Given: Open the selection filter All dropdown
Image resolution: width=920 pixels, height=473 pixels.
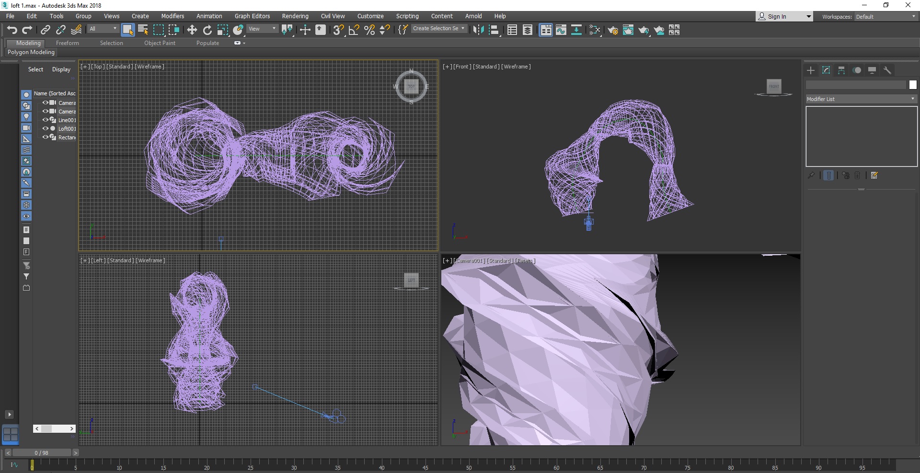Looking at the screenshot, I should coord(103,29).
